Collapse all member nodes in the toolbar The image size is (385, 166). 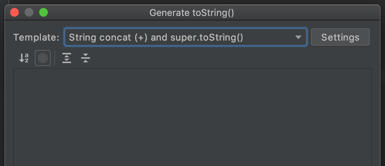point(86,58)
